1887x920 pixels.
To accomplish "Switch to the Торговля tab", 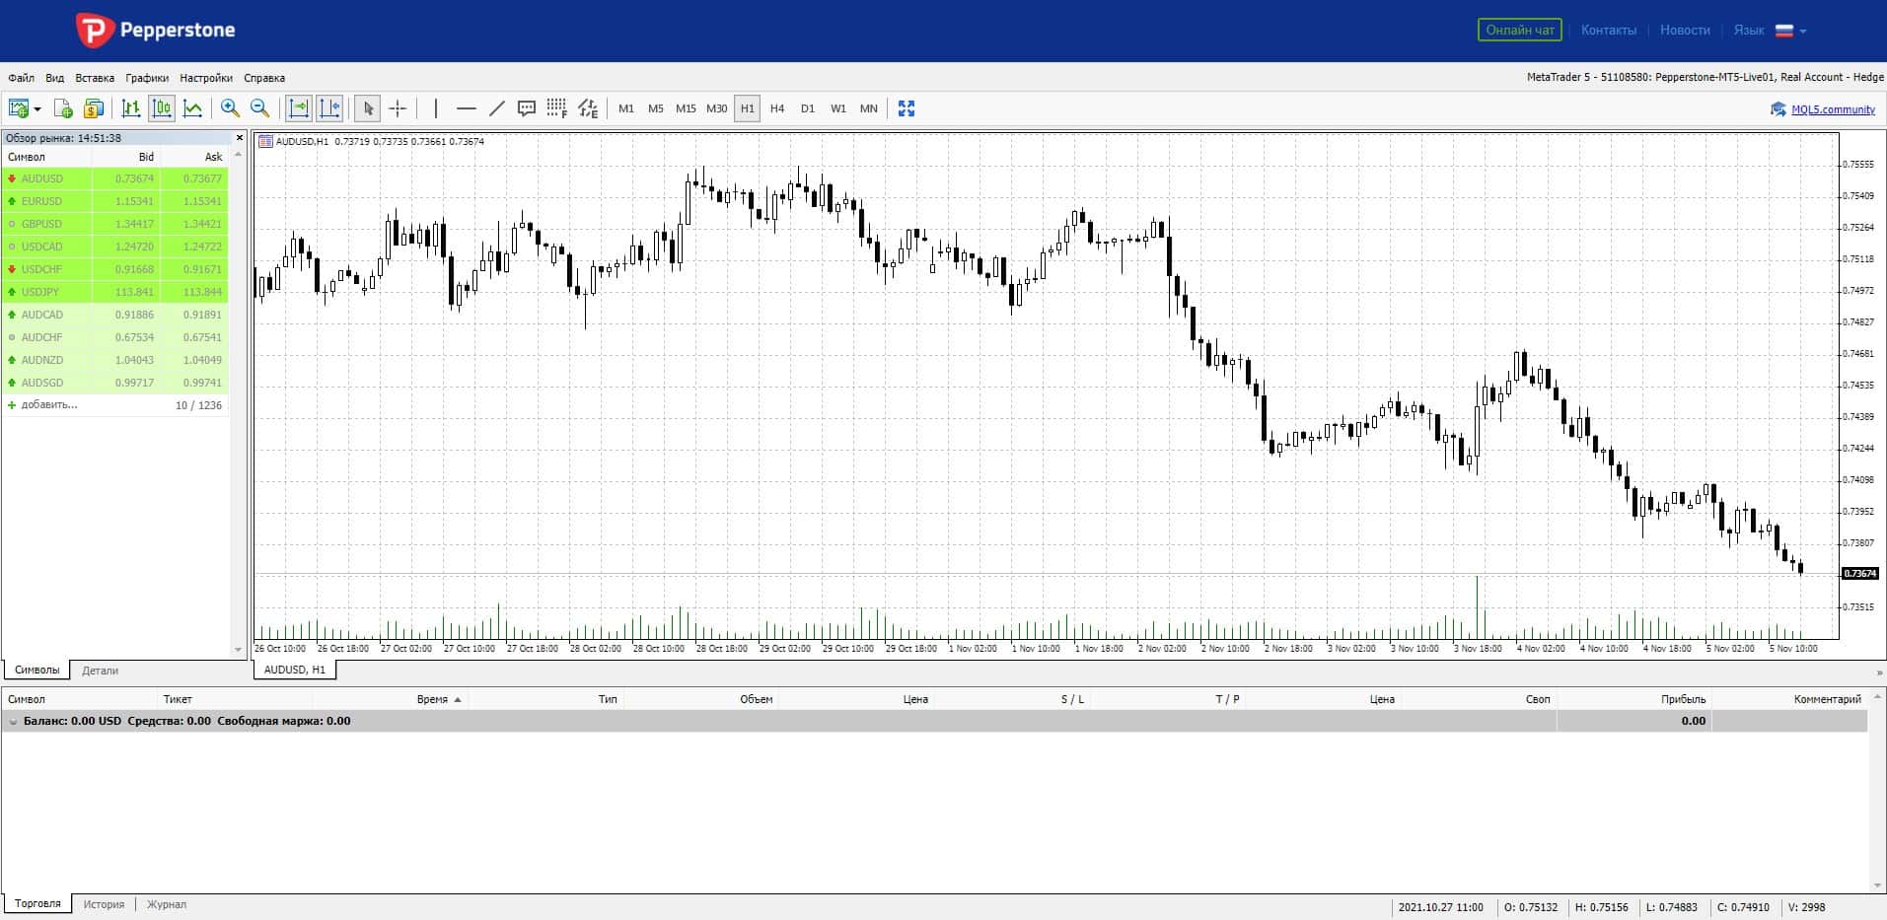I will 37,903.
